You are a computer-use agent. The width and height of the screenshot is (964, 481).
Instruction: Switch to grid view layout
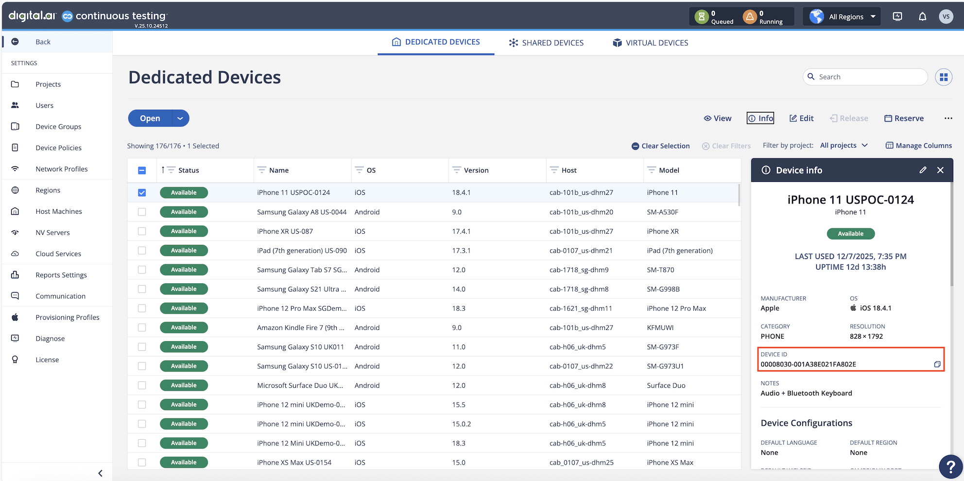click(x=943, y=77)
